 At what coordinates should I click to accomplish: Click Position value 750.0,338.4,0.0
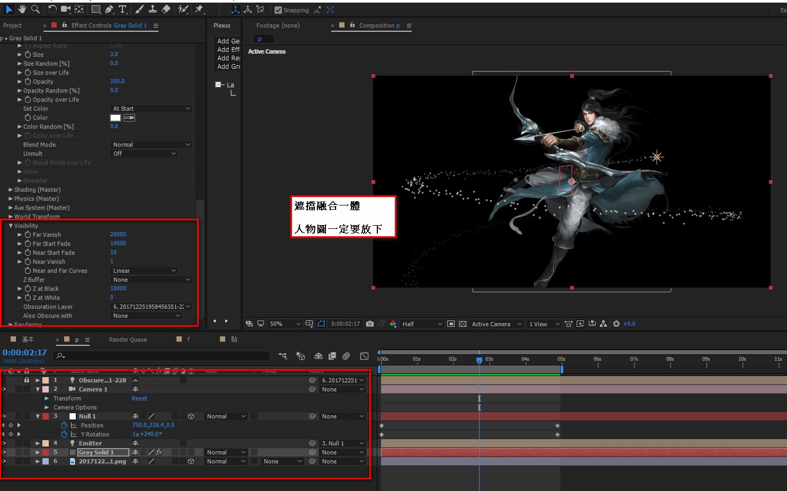click(153, 425)
